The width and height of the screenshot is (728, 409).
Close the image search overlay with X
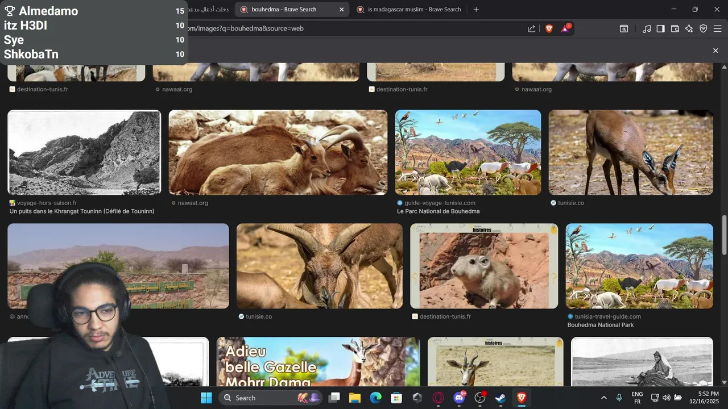[715, 51]
